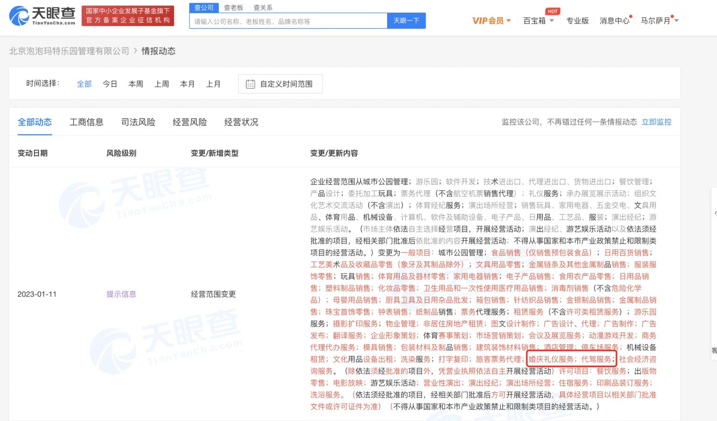The height and width of the screenshot is (421, 717).
Task: Open the 专业版 link
Action: tap(577, 21)
